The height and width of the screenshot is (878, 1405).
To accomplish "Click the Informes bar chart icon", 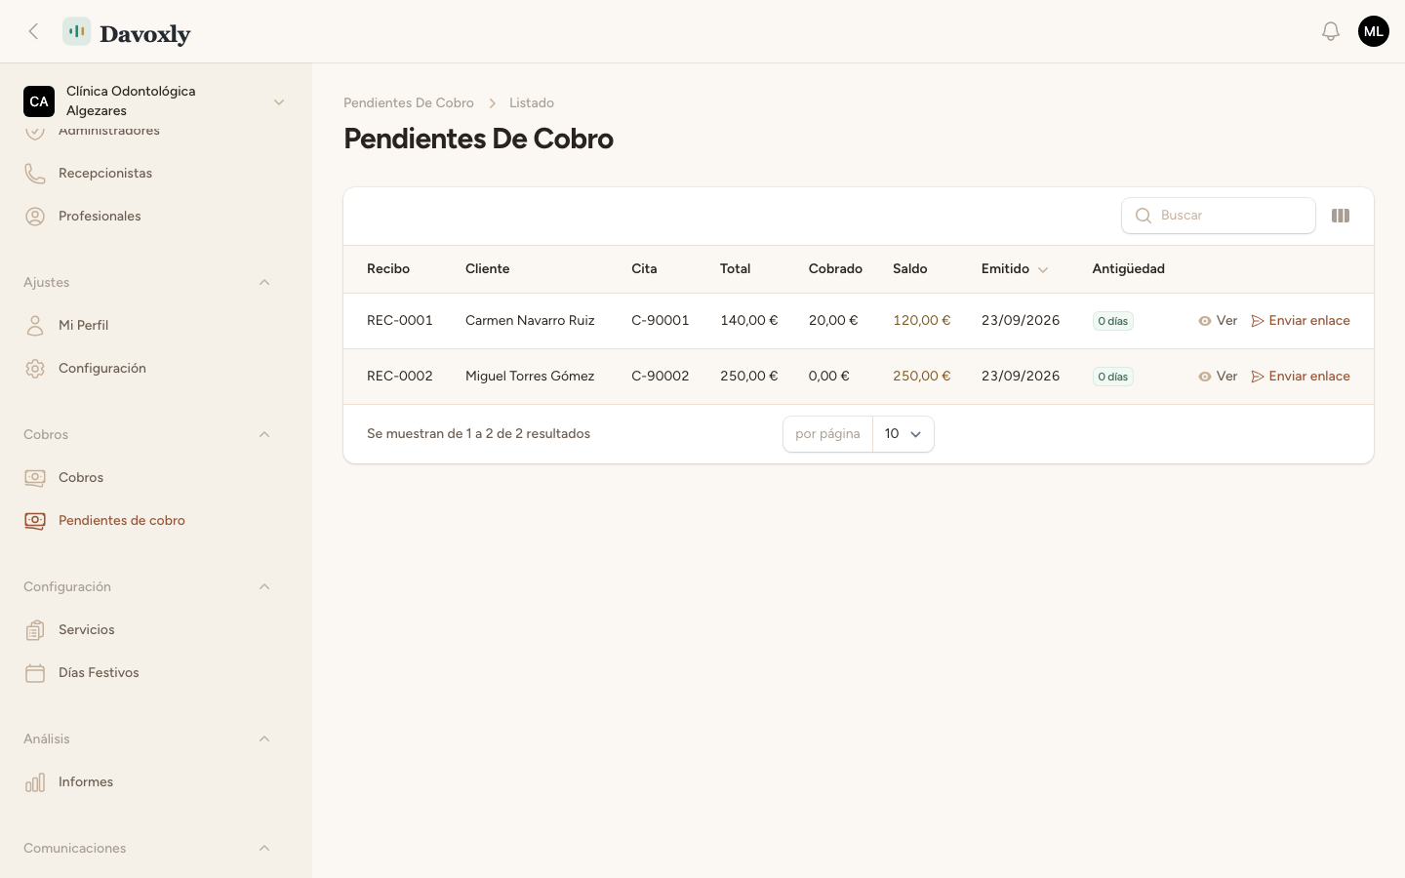I will pyautogui.click(x=35, y=782).
